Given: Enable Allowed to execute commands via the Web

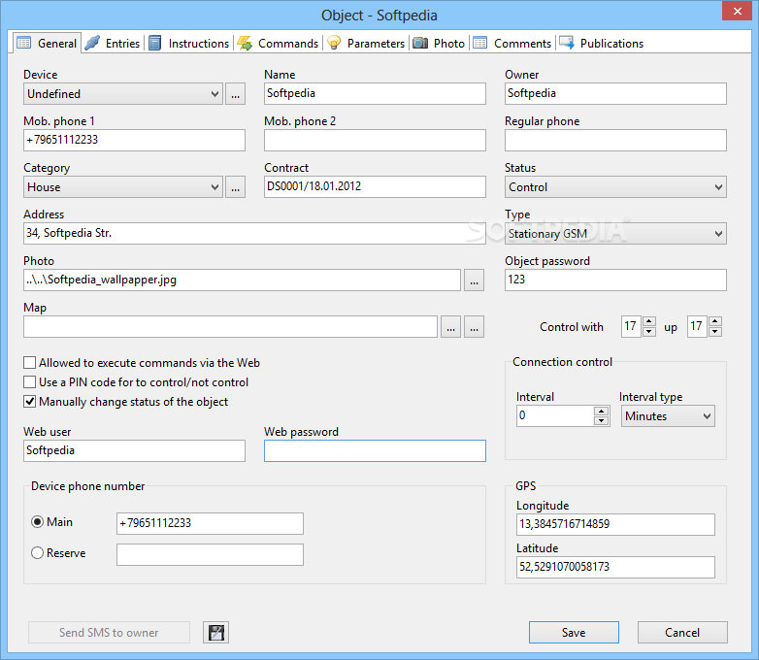Looking at the screenshot, I should click(x=29, y=363).
